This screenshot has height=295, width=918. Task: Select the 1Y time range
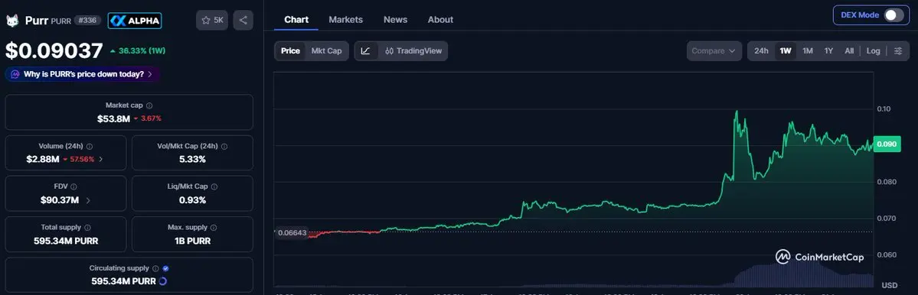pyautogui.click(x=828, y=50)
